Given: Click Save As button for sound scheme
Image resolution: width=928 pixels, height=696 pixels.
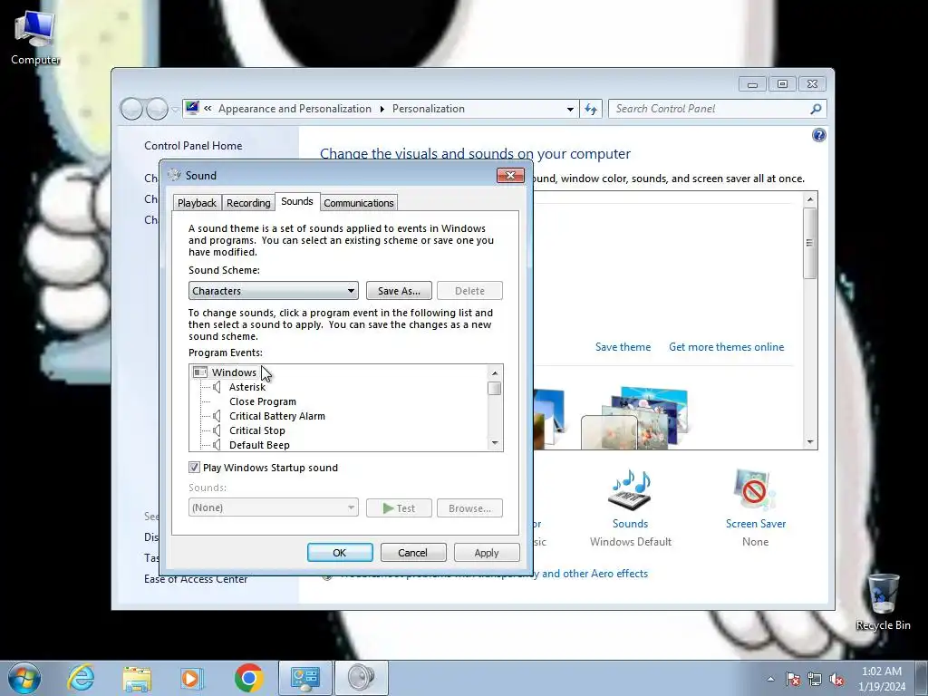Looking at the screenshot, I should tap(399, 291).
